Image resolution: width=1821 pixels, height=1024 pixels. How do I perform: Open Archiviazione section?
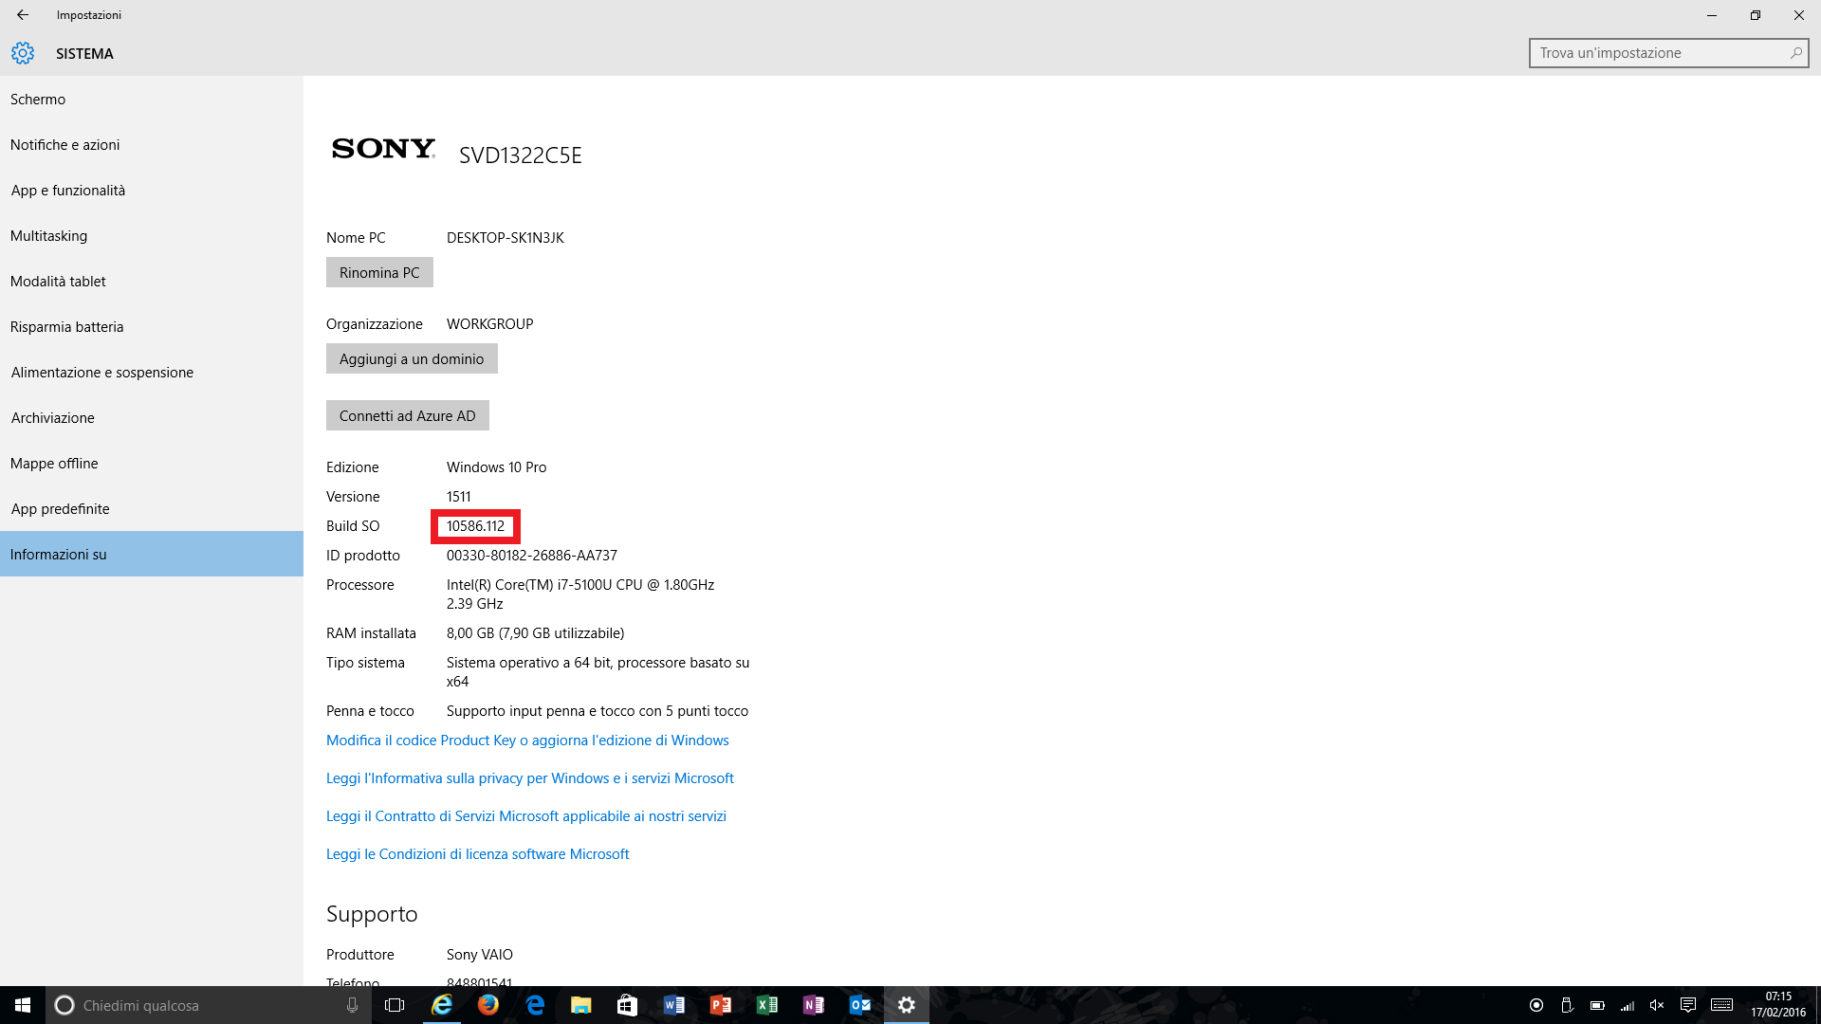[152, 418]
